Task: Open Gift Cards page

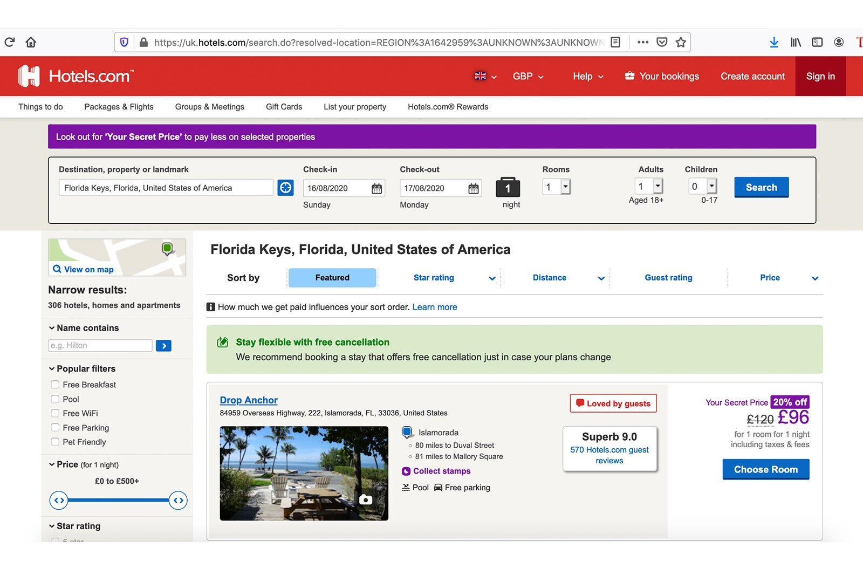Action: pyautogui.click(x=284, y=107)
